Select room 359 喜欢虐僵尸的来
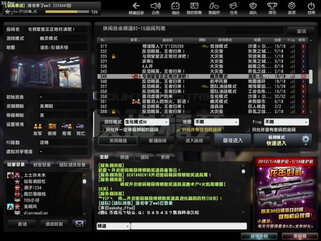Image resolution: width=321 pixels, height=241 pixels. 203,96
